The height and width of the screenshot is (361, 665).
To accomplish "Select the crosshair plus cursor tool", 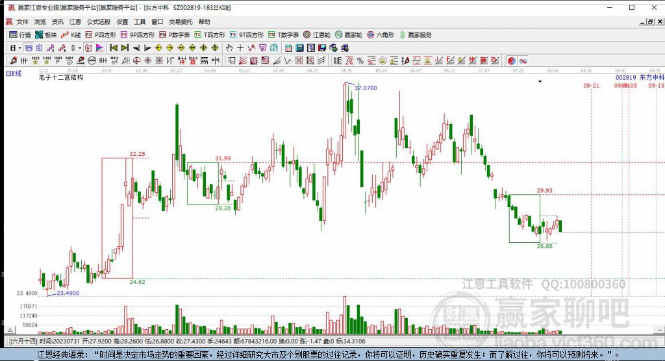I will (x=240, y=48).
